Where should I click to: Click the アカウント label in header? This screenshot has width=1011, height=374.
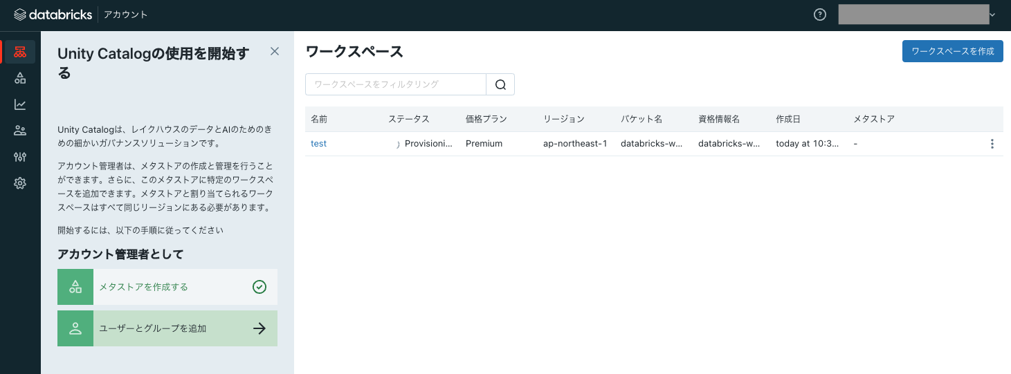click(126, 15)
